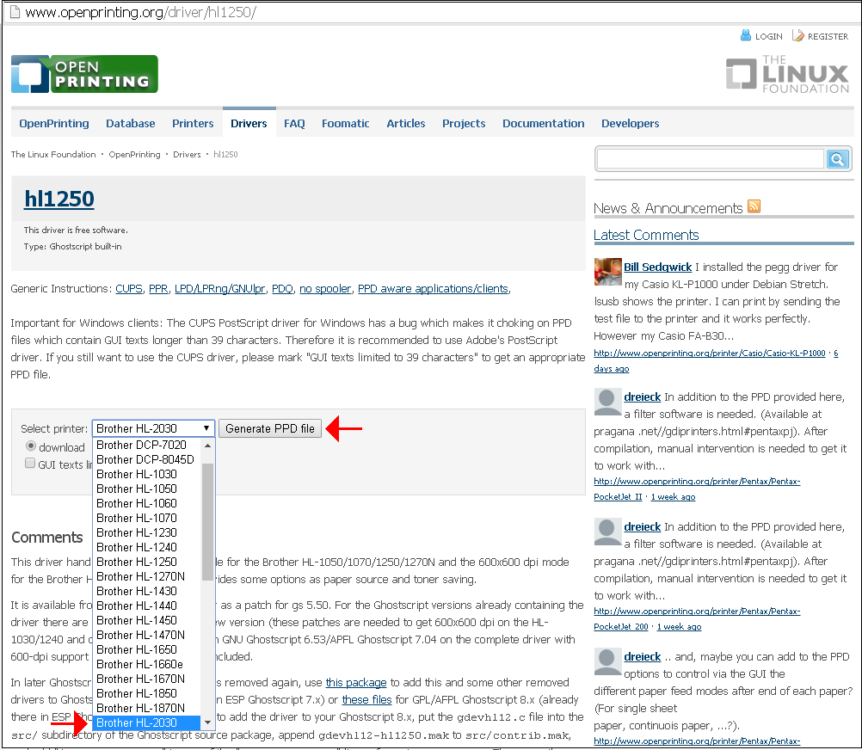Image resolution: width=862 pixels, height=750 pixels.
Task: Open the Projects navigation tab
Action: (464, 124)
